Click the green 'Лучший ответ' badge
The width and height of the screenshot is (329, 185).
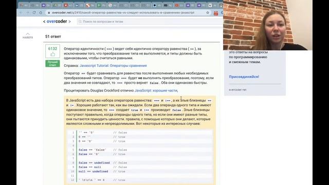tap(52, 64)
